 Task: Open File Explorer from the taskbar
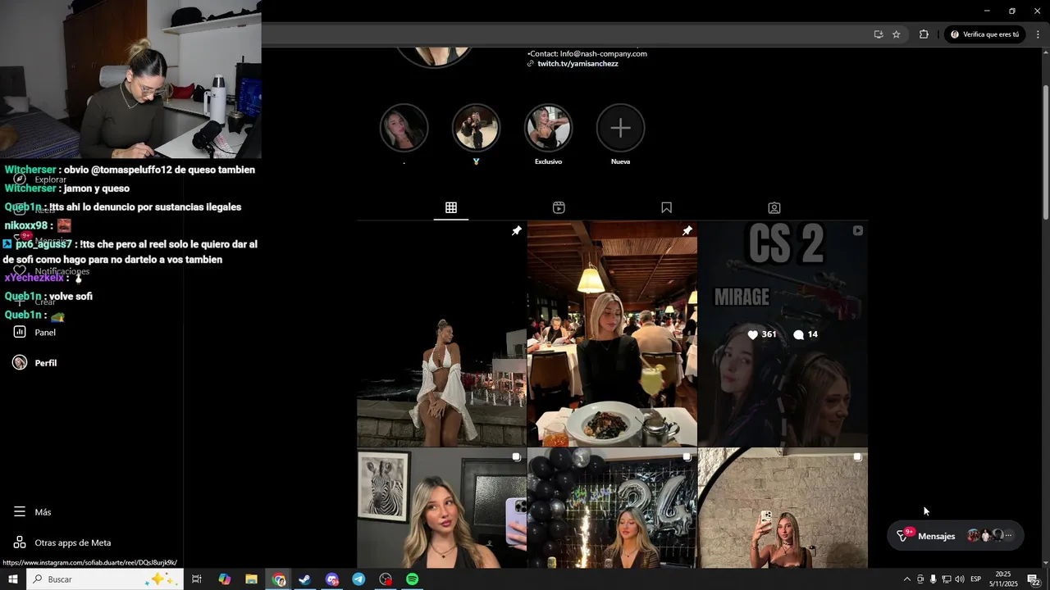[251, 579]
